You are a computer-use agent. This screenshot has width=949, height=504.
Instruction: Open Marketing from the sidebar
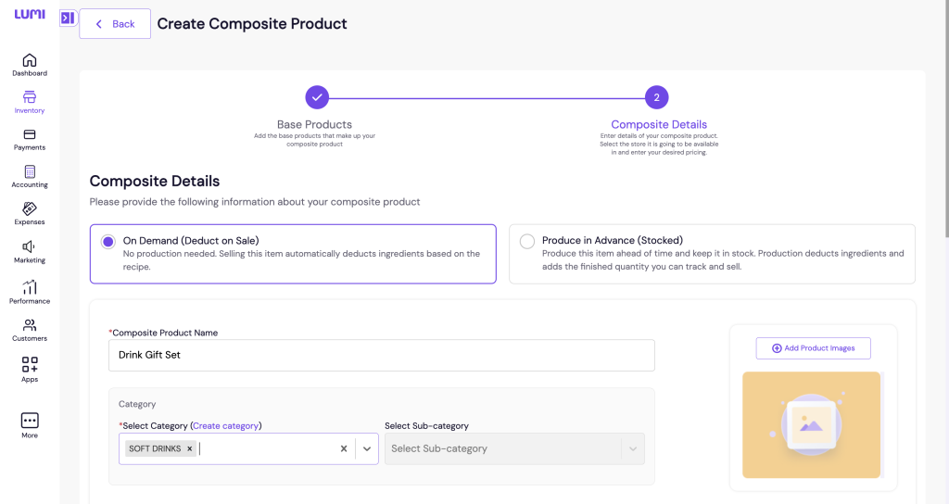[30, 252]
